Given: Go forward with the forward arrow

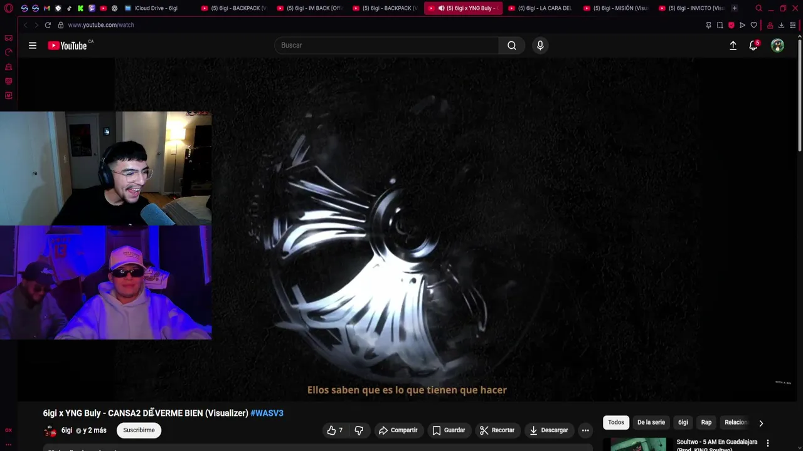Looking at the screenshot, I should click(x=36, y=25).
